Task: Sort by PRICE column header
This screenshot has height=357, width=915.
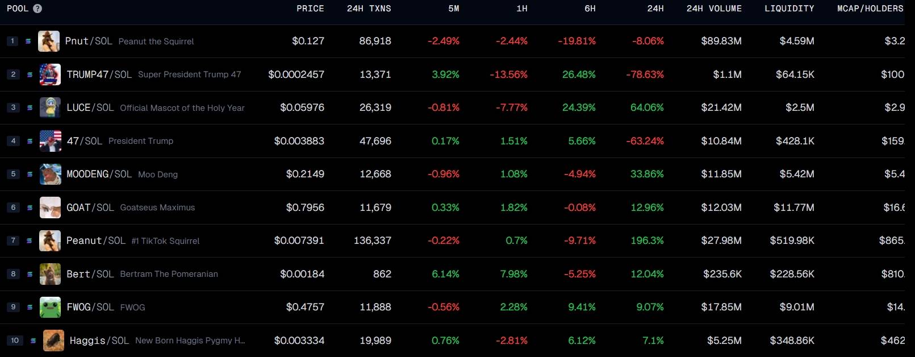Action: click(x=310, y=9)
